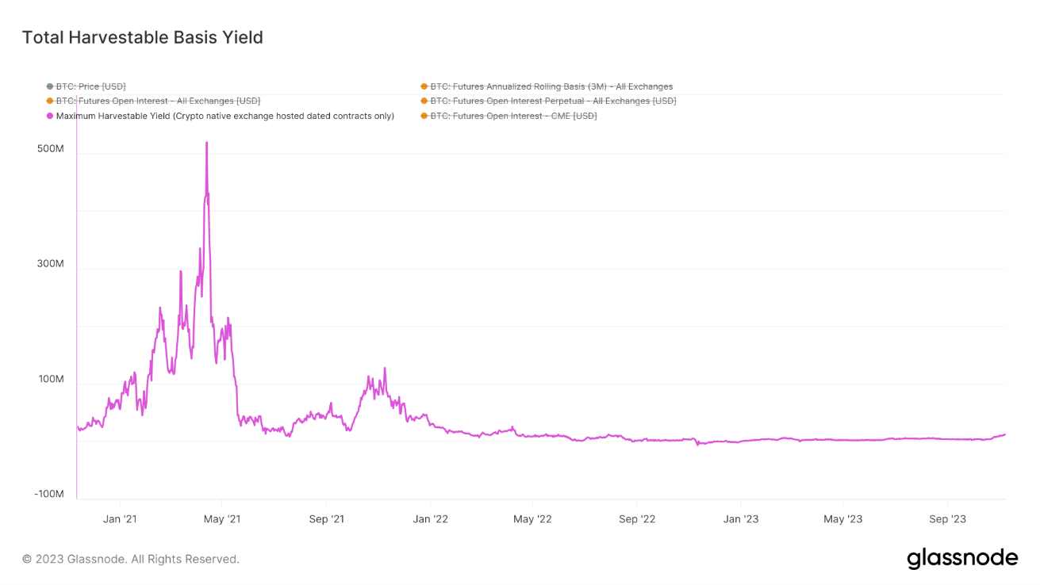Click the glassnode logo
The width and height of the screenshot is (1040, 585).
(x=962, y=558)
